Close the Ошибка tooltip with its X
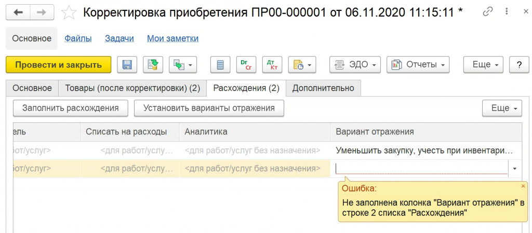The height and width of the screenshot is (233, 532). [523, 186]
